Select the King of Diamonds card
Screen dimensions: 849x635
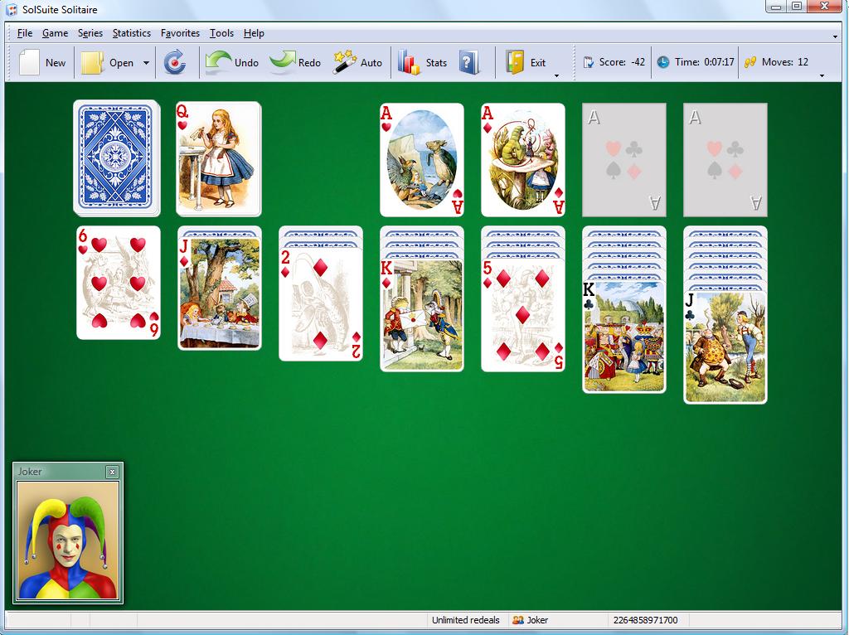pyautogui.click(x=422, y=315)
